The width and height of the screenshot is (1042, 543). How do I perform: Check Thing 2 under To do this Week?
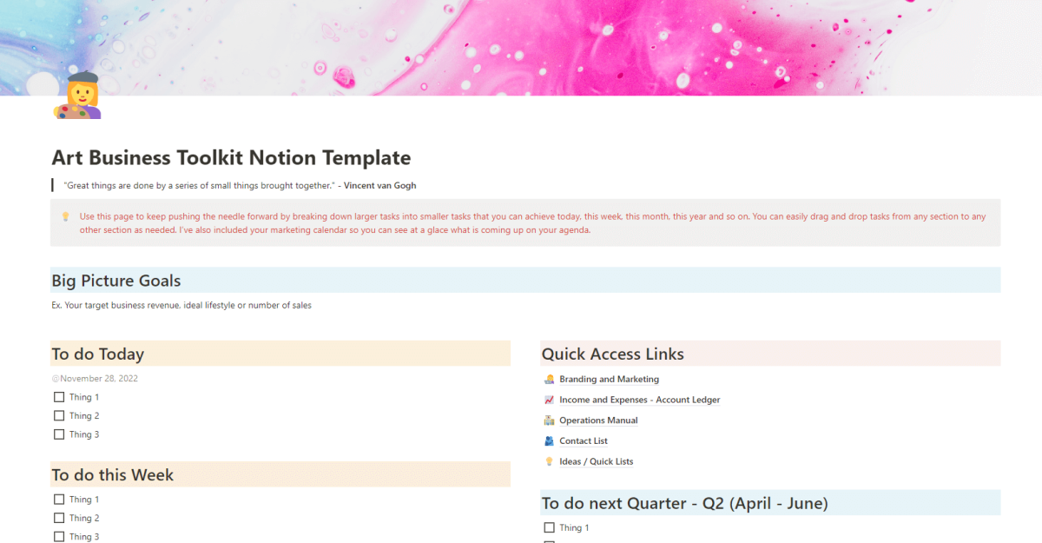pos(59,519)
